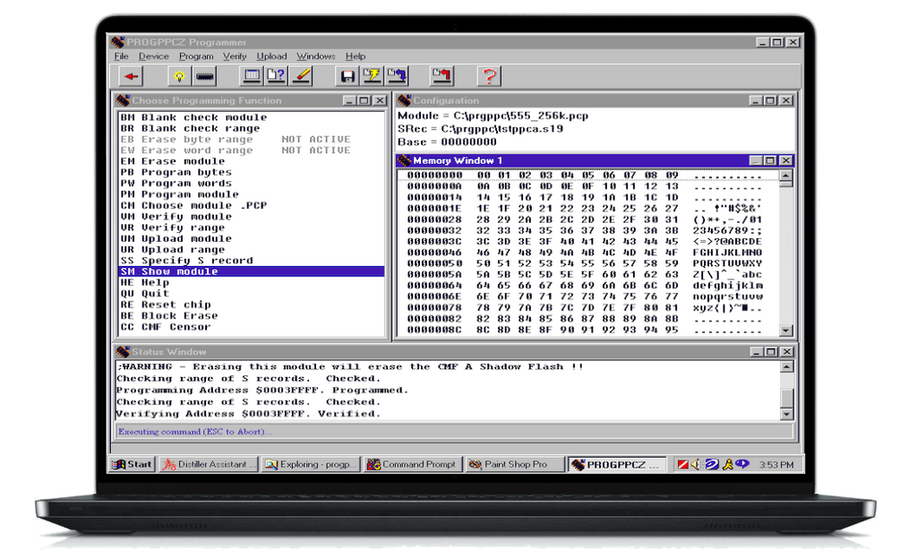The height and width of the screenshot is (558, 917).
Task: Open the Program menu
Action: click(195, 56)
